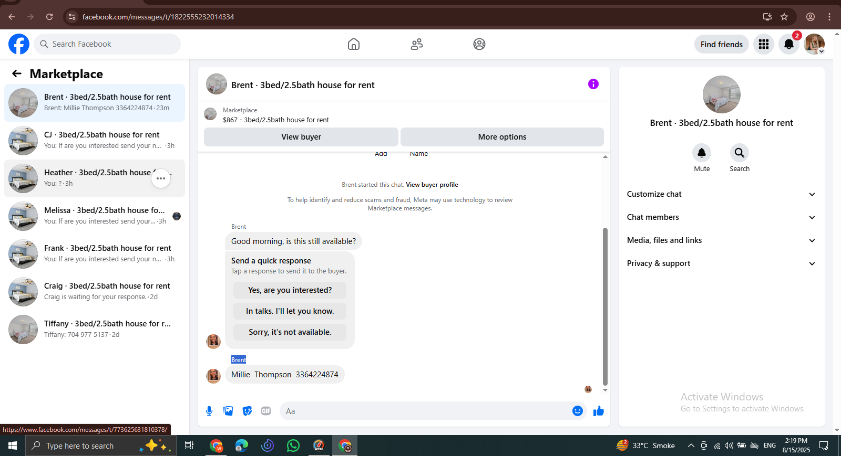Go to the Home feed icon
Screen dimensions: 841x456
[354, 44]
